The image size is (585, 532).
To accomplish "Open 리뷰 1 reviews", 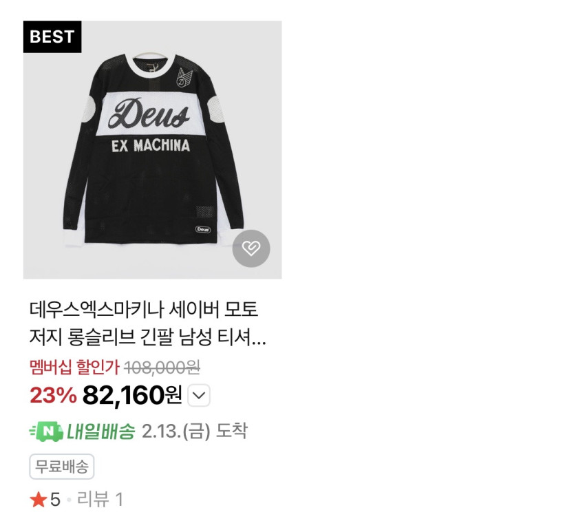I will coord(100,500).
